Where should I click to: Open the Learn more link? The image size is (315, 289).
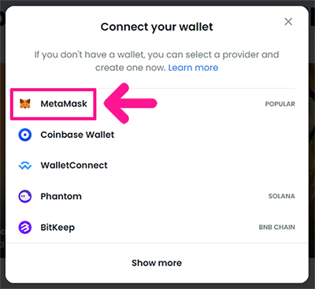(193, 68)
